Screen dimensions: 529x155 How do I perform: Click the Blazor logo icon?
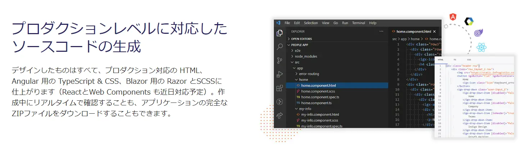tap(478, 33)
